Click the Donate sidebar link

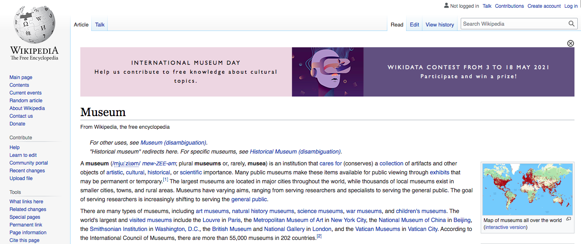[17, 124]
